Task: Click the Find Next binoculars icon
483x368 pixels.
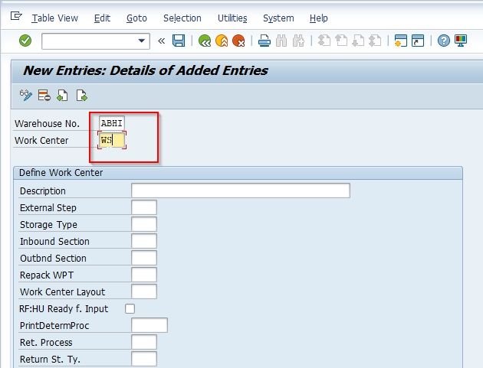Action: pos(298,41)
